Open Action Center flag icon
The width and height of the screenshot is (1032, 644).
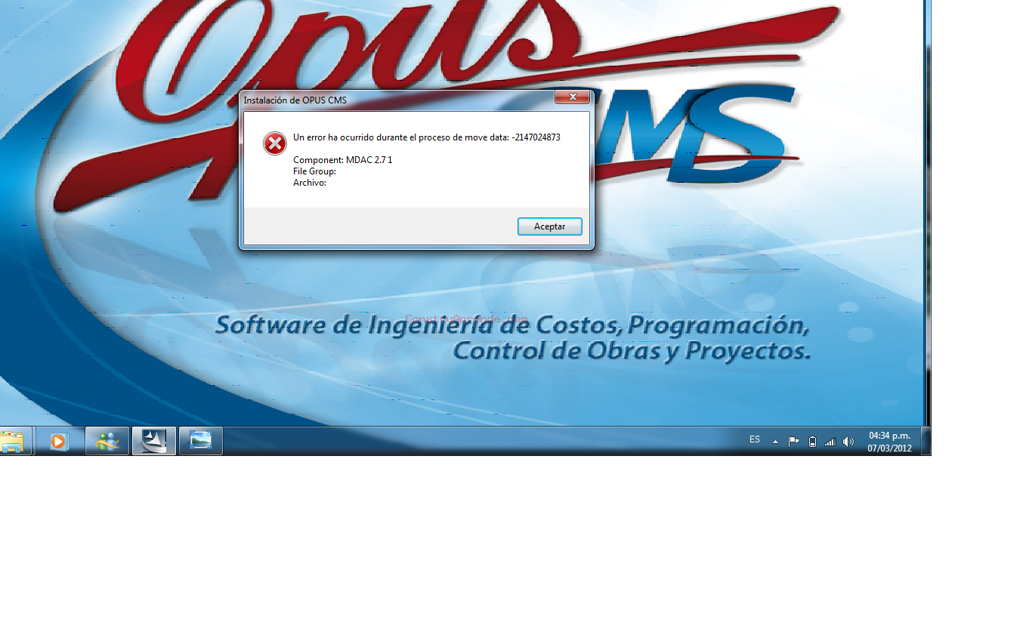pos(793,442)
